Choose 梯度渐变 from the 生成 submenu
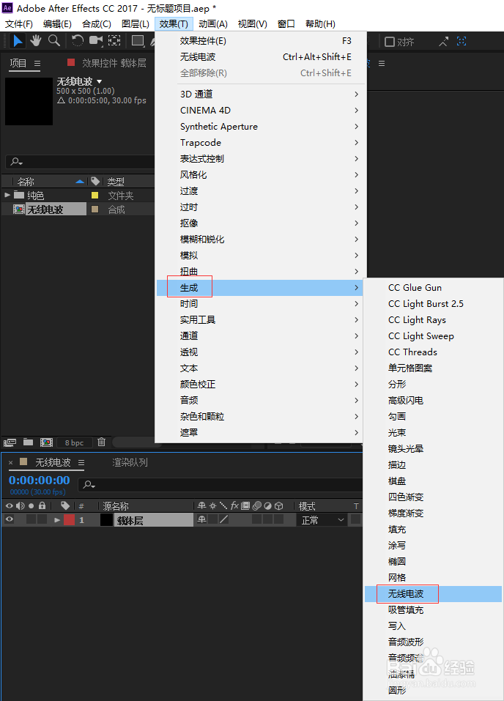This screenshot has width=504, height=701. [433, 513]
